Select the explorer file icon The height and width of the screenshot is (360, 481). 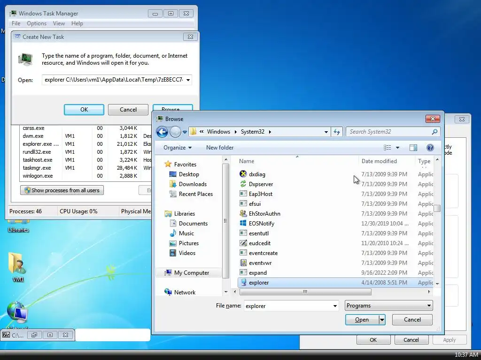(x=243, y=282)
